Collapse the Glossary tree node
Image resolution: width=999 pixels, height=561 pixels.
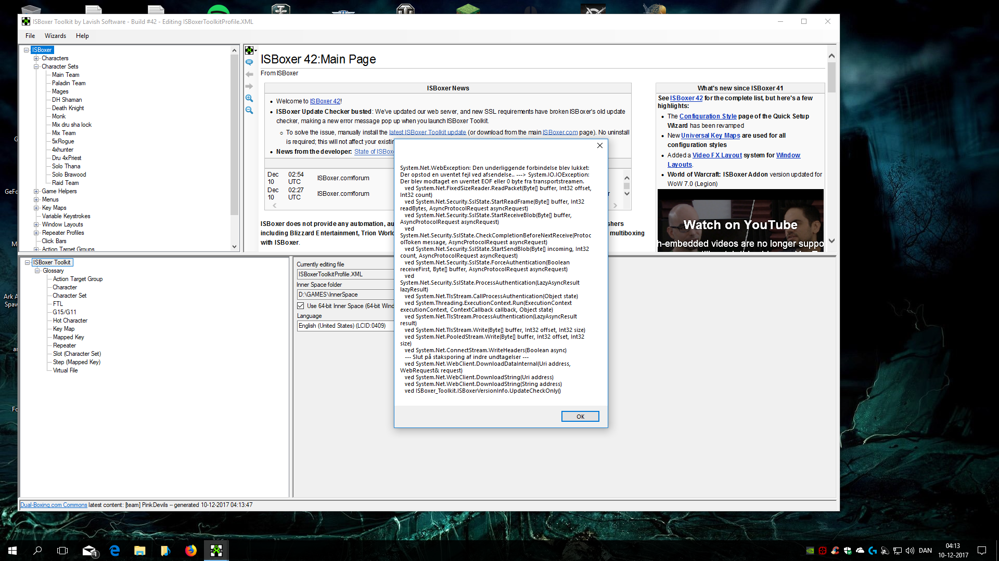tap(37, 271)
